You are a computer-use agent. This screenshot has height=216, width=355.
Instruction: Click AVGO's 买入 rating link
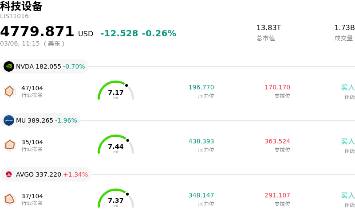point(347,196)
